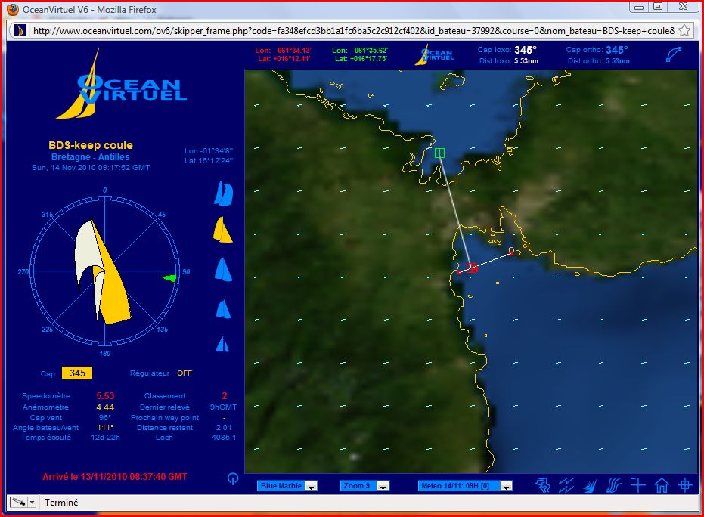Image resolution: width=704 pixels, height=517 pixels.
Task: Click the small Ocean Virtuel logo above the map
Action: click(x=434, y=54)
